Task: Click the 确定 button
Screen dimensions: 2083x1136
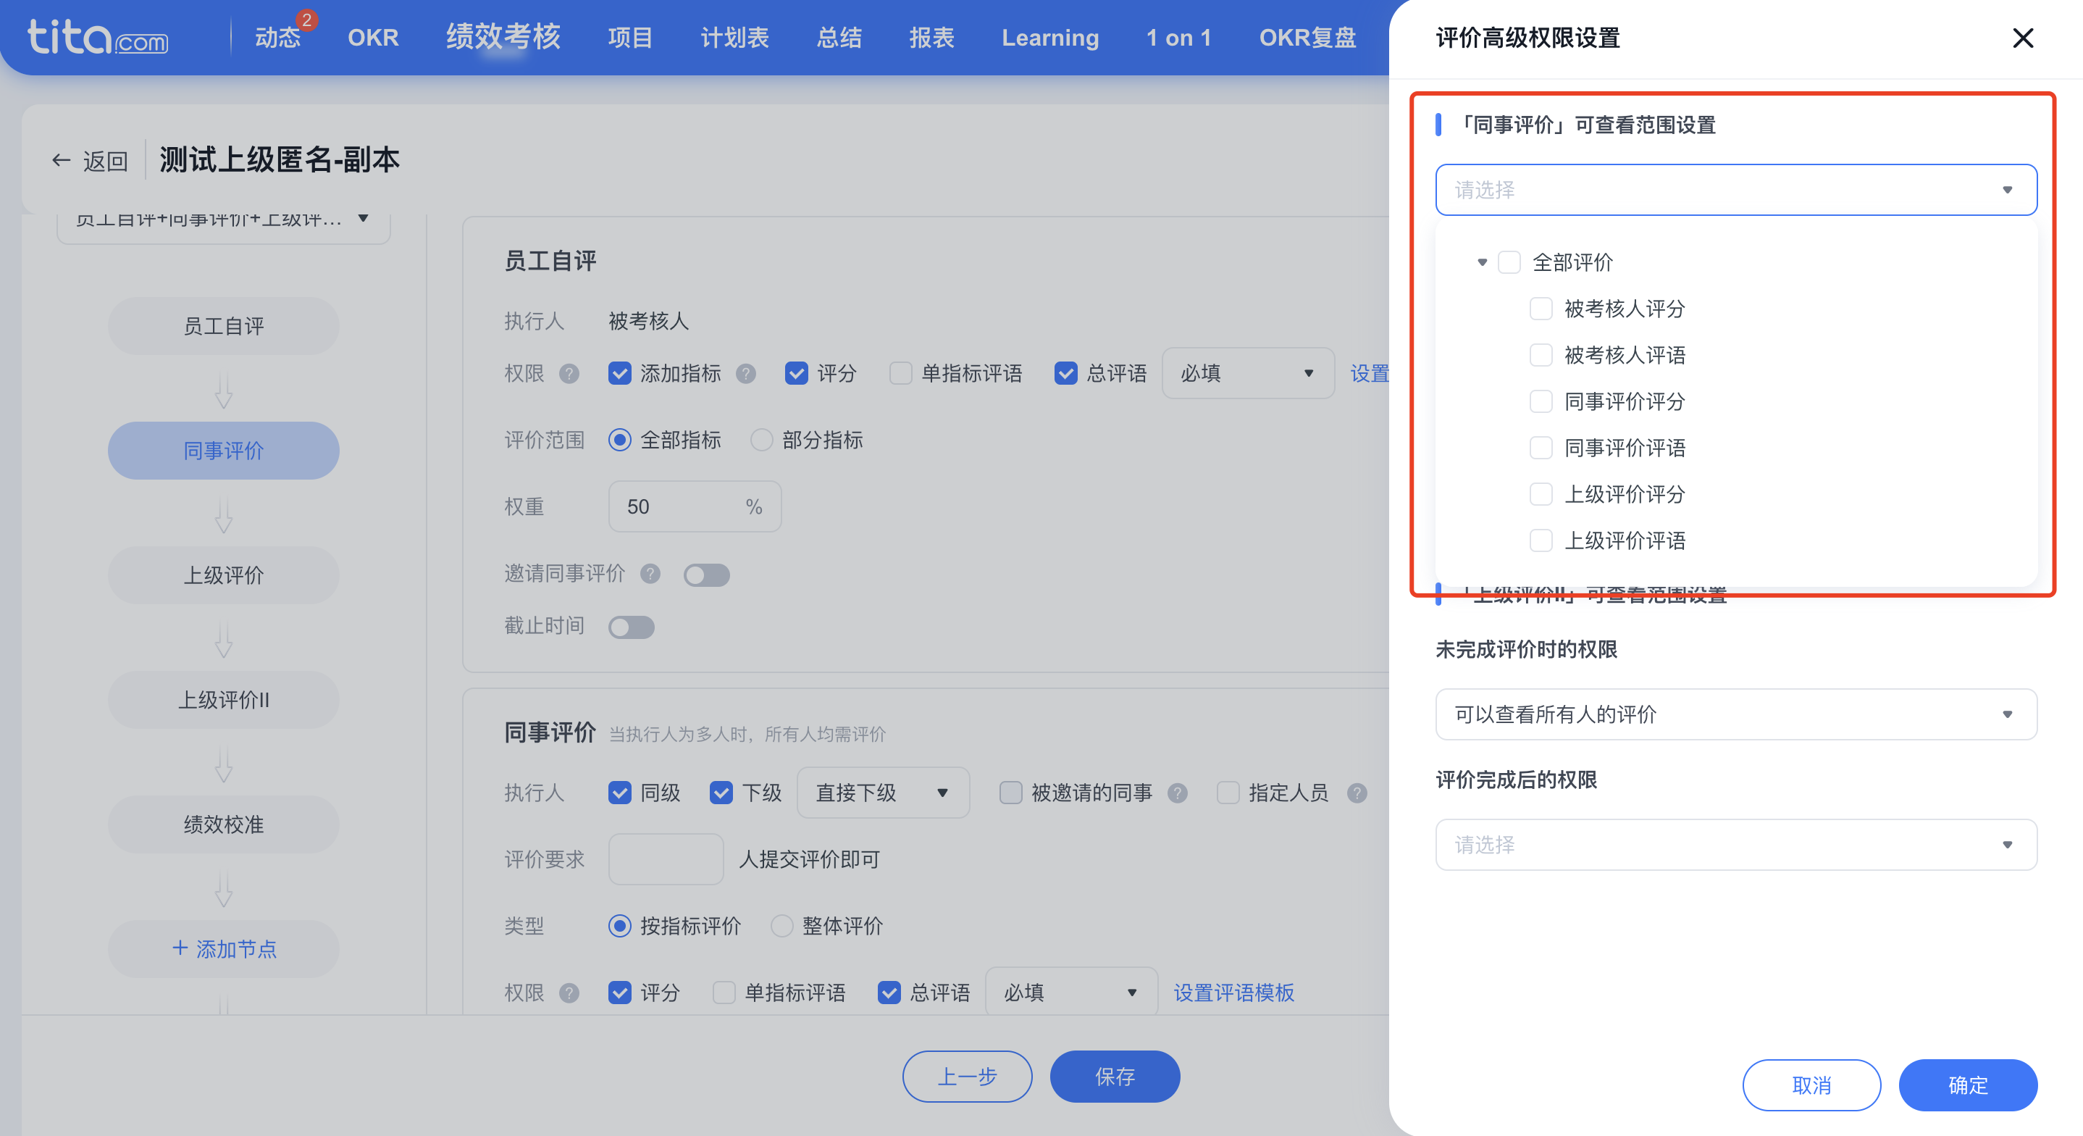Action: pyautogui.click(x=1967, y=1085)
